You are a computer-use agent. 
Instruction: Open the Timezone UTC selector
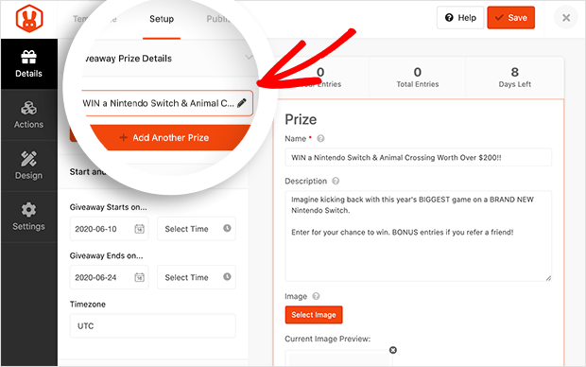[x=153, y=325]
